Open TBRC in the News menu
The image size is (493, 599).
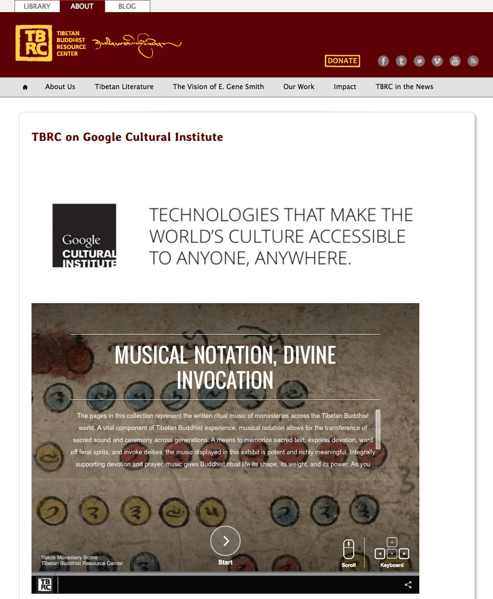[404, 87]
